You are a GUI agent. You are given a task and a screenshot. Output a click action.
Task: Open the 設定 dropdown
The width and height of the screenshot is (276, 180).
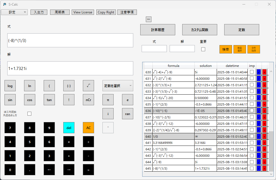[x=15, y=12]
